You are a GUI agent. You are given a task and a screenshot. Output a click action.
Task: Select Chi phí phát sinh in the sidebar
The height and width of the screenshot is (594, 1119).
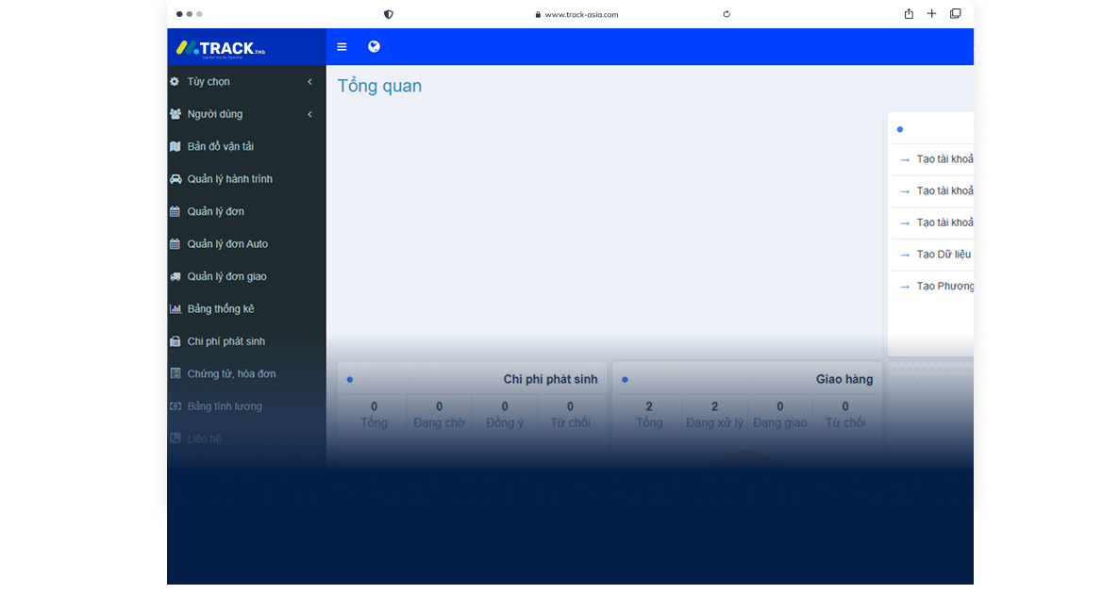coord(225,341)
